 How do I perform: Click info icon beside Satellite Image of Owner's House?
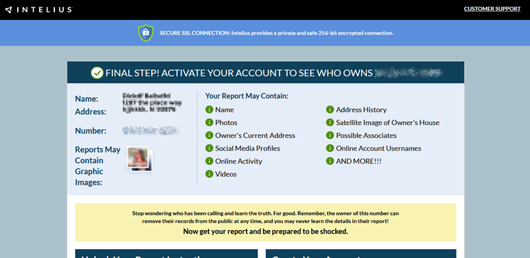330,122
